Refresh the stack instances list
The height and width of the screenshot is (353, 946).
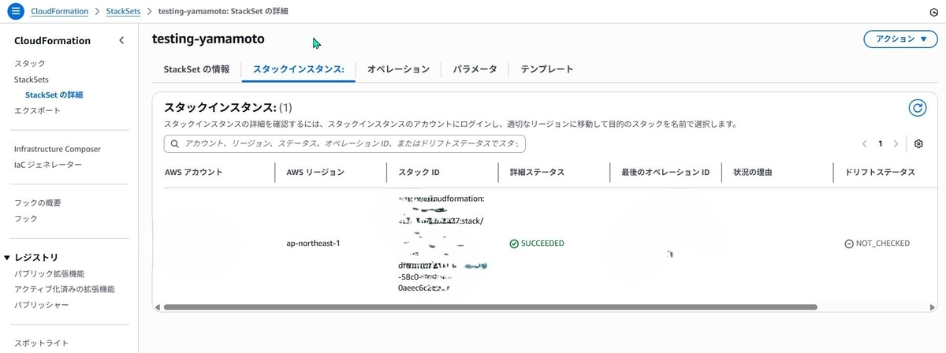(x=917, y=108)
